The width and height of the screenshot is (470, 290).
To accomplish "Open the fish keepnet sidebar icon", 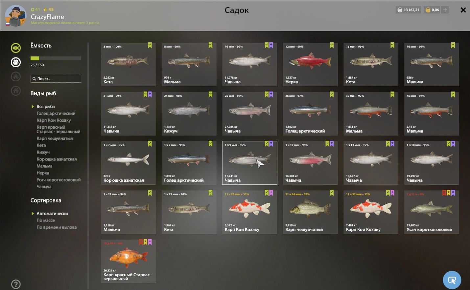I will [x=16, y=48].
